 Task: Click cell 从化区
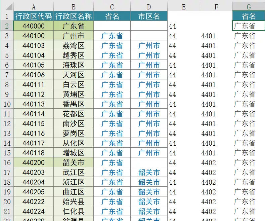click(x=74, y=143)
